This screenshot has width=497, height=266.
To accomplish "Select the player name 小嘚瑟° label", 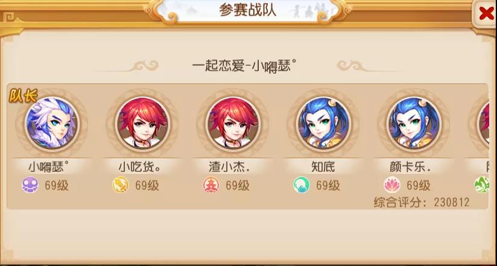I will tap(49, 166).
